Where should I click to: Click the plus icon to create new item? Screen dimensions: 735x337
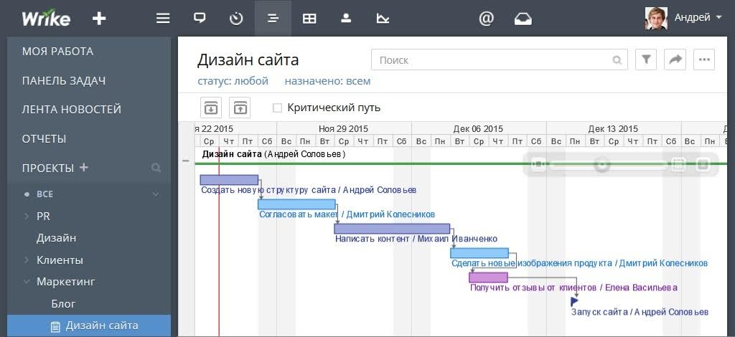click(99, 19)
